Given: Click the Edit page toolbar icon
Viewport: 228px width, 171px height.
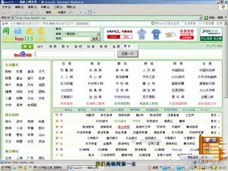Looking at the screenshot, I should coord(90,12).
